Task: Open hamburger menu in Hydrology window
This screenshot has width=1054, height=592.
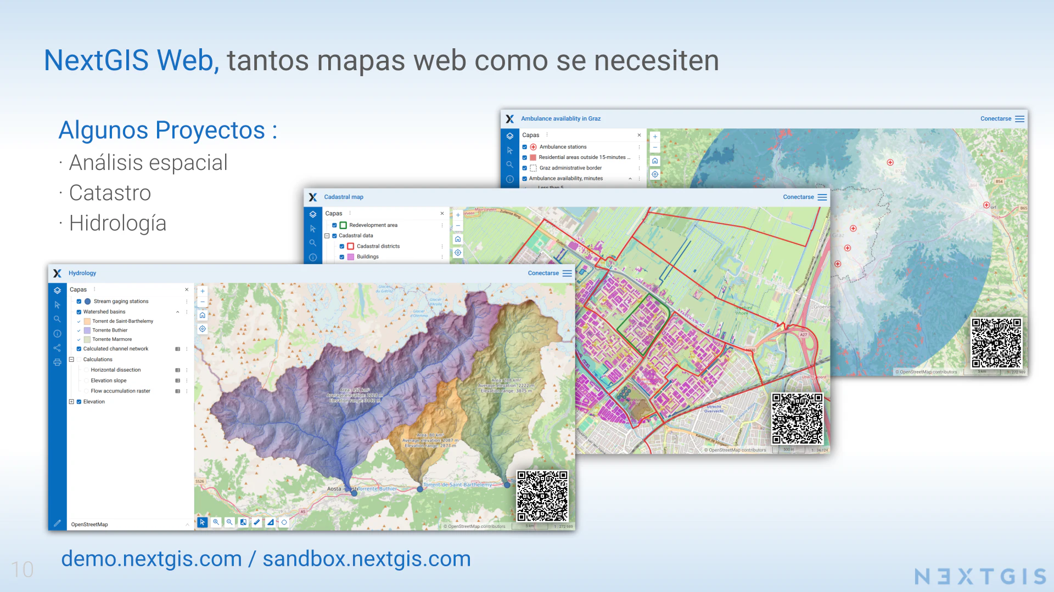Action: click(567, 273)
